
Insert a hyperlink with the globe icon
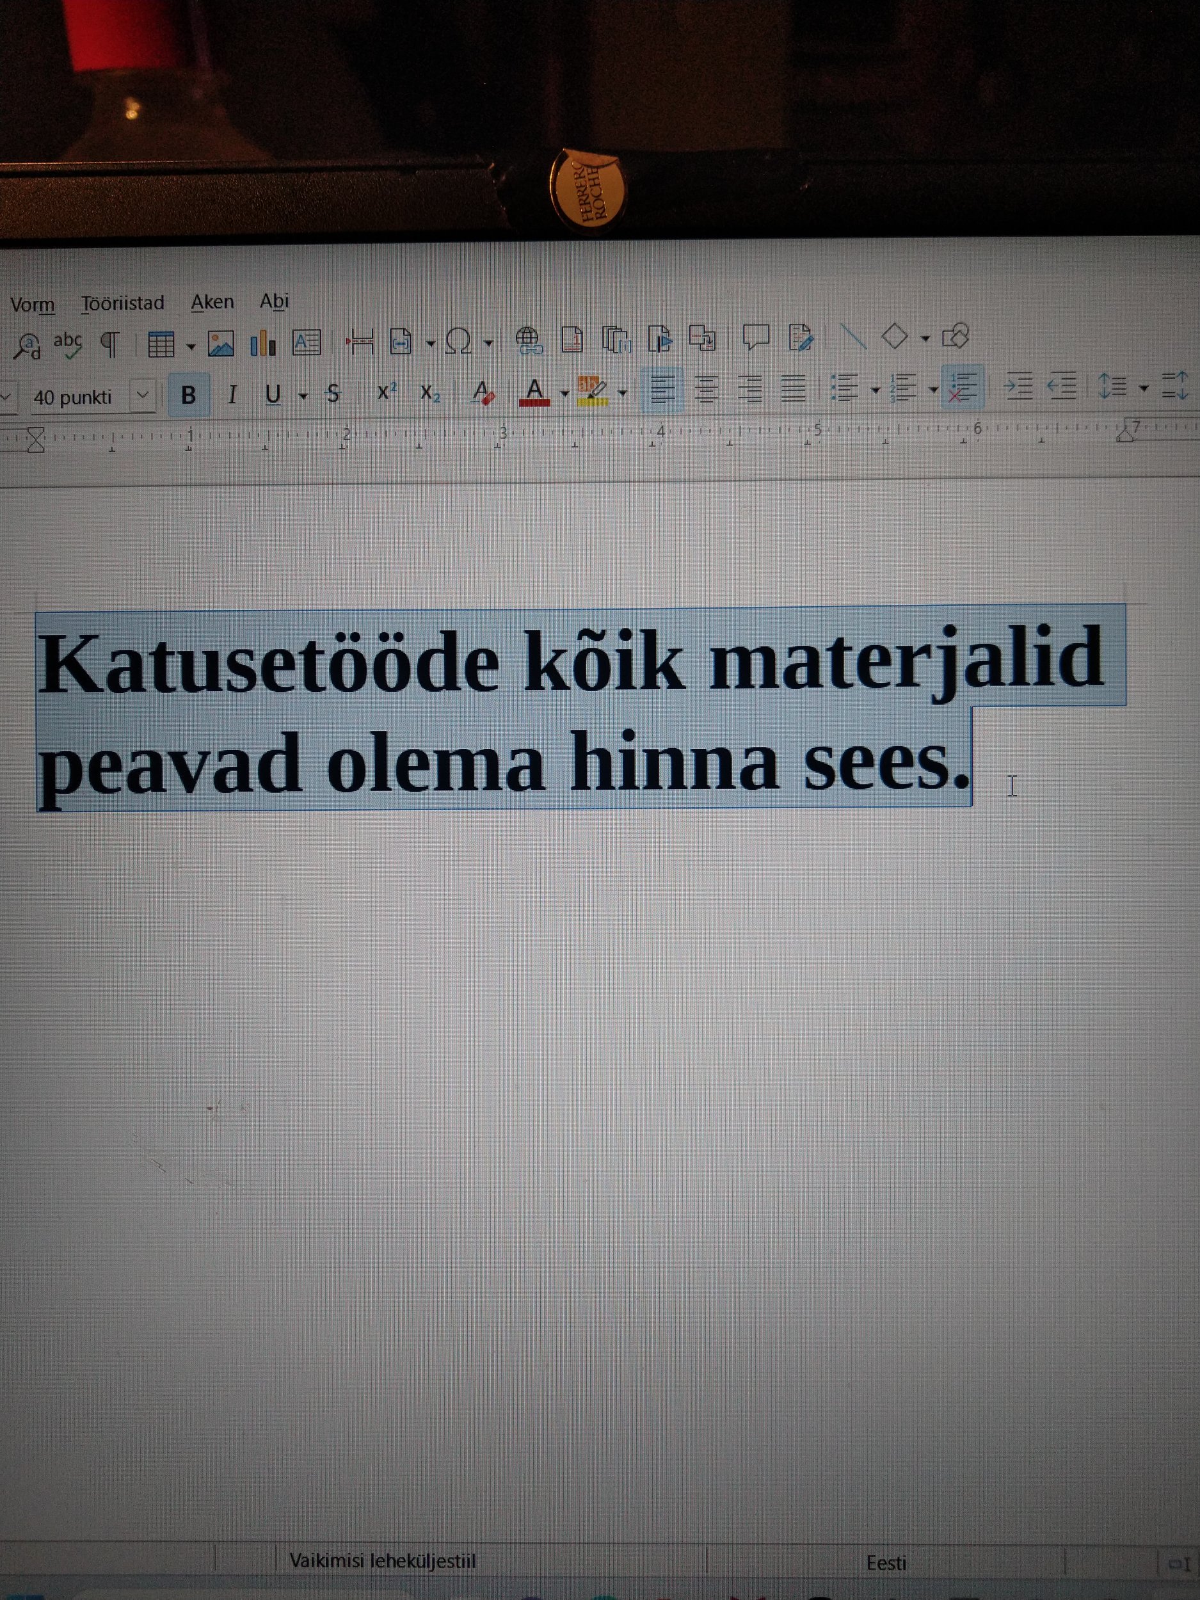pos(529,340)
